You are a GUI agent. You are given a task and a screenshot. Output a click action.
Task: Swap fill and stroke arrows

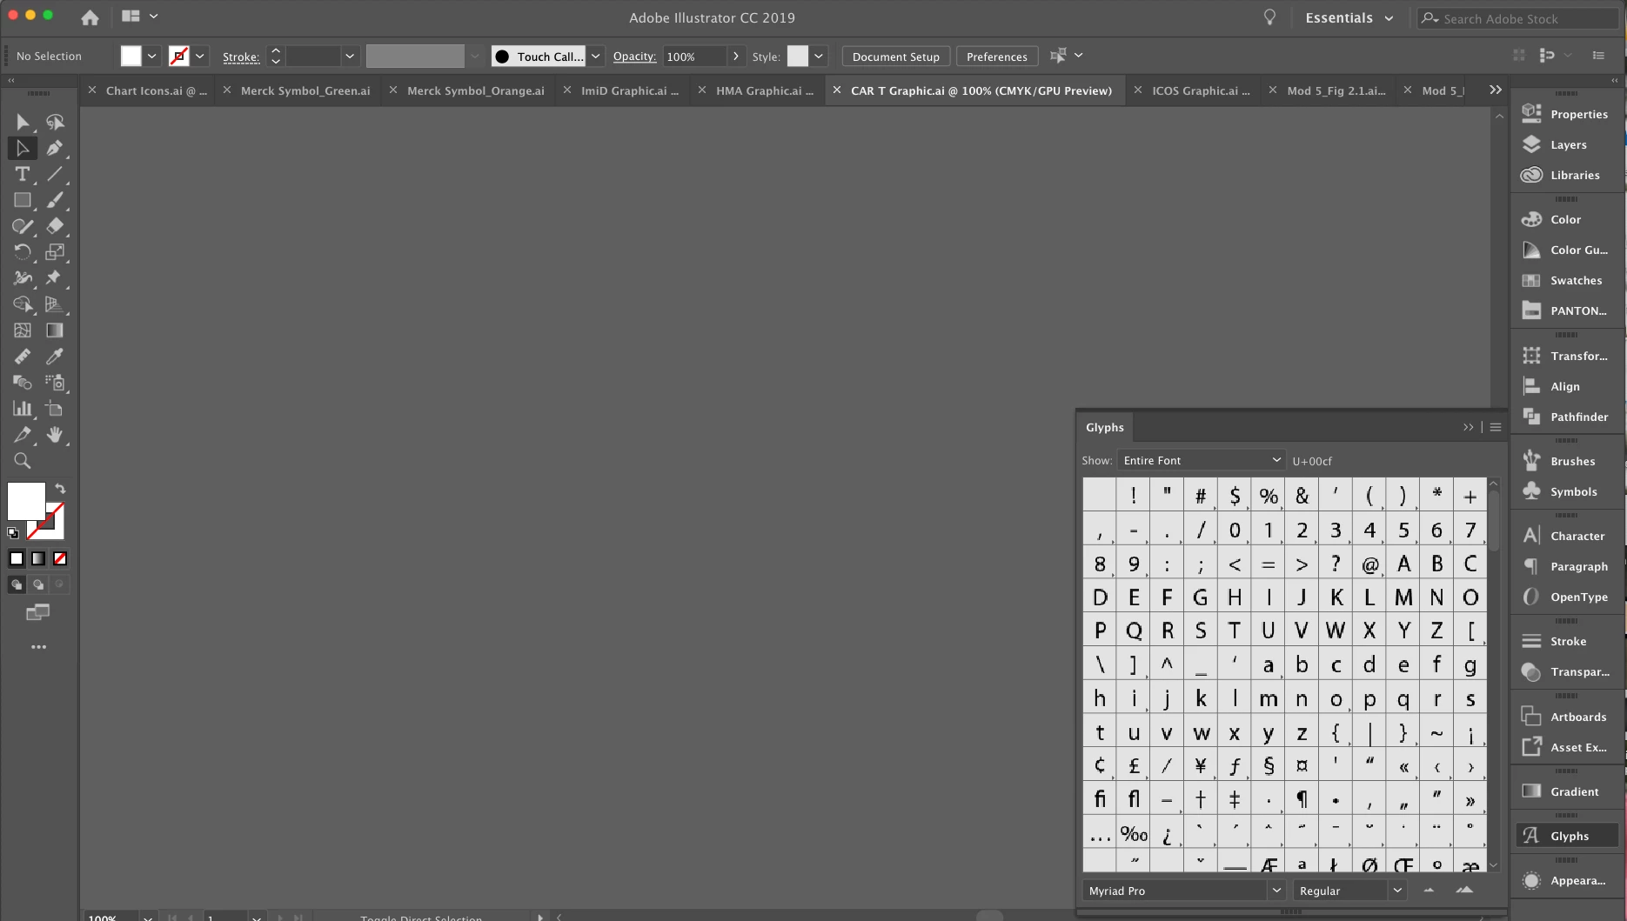[x=60, y=489]
